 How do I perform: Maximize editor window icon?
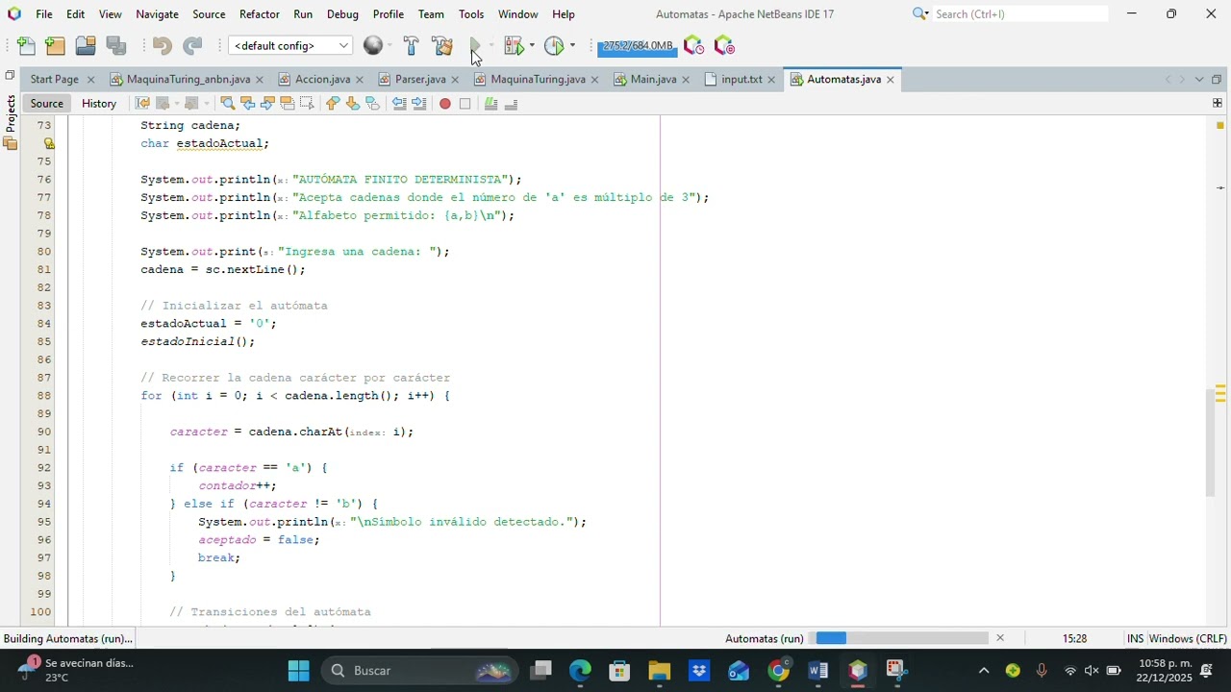tap(1217, 79)
